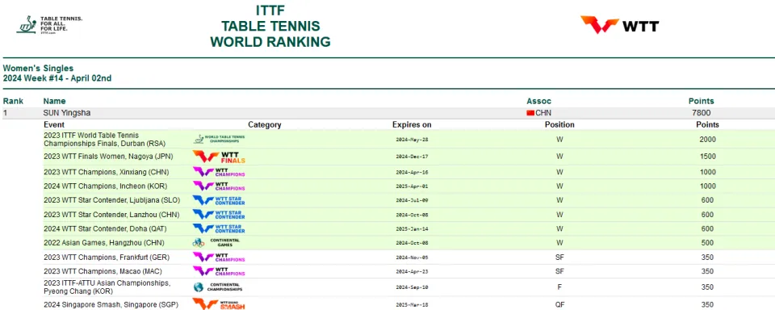Click the WTT Grand Smash logo for Singapore
Screen dimensions: 775x310
point(219,304)
